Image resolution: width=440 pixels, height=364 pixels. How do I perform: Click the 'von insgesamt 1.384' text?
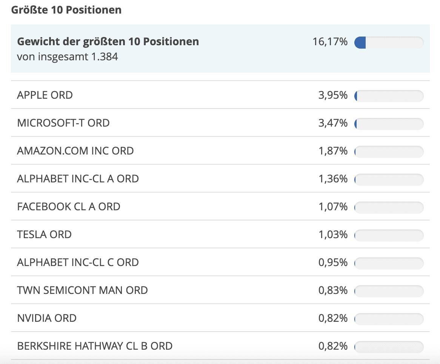pos(68,57)
